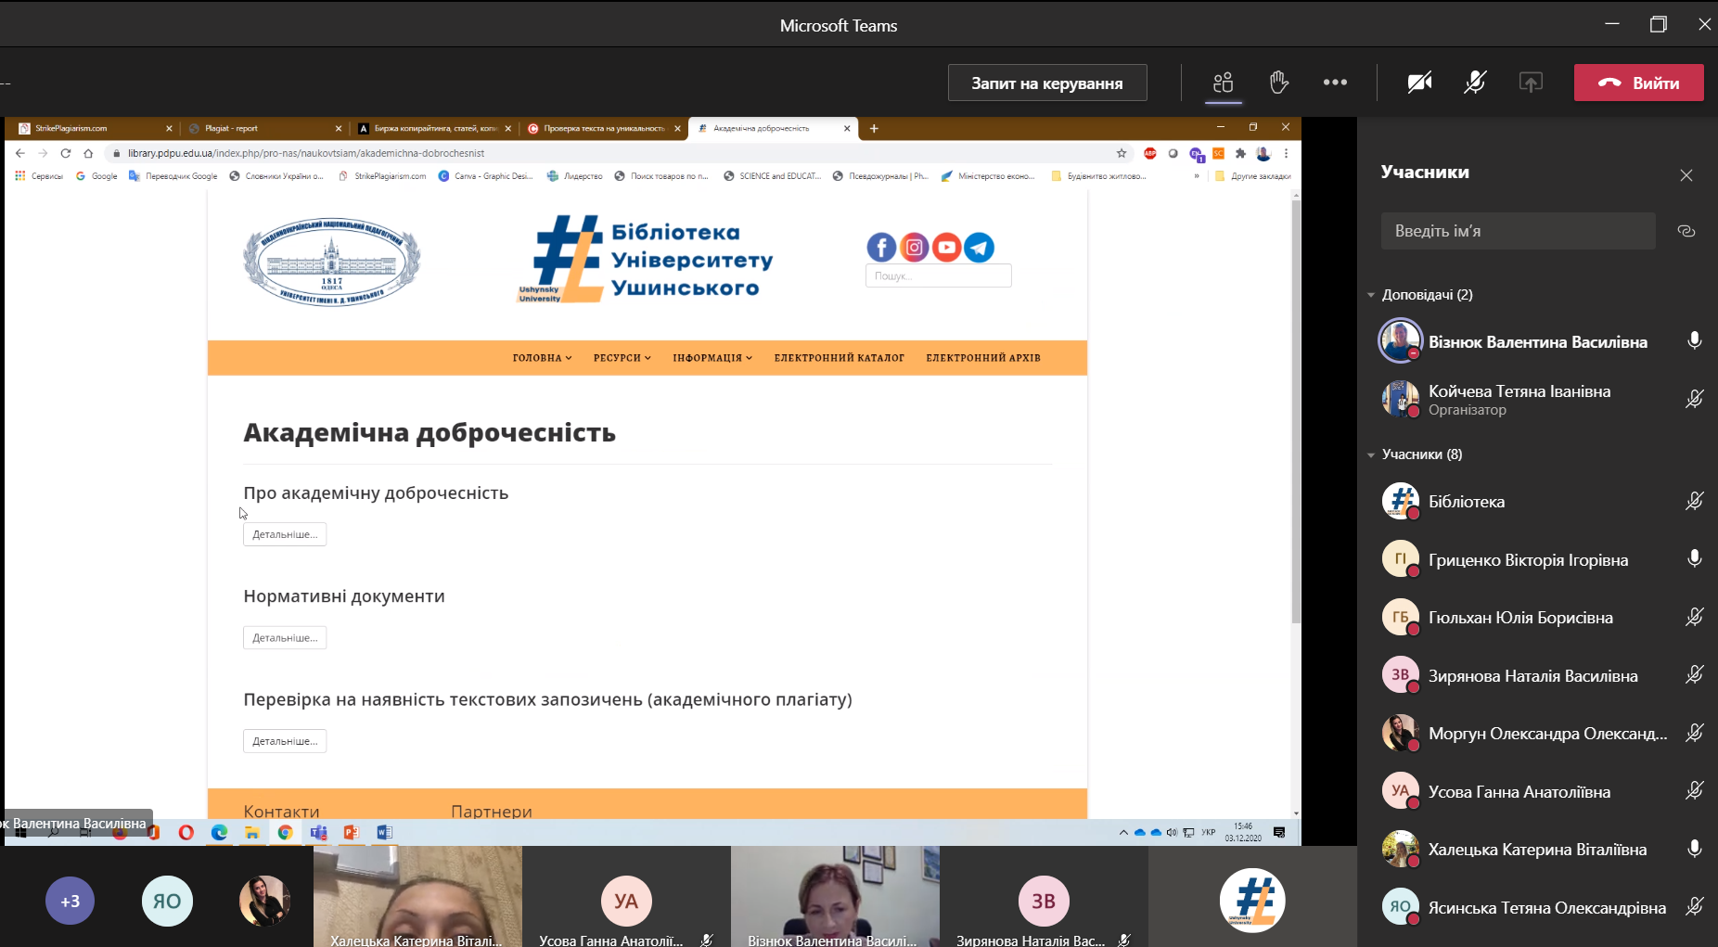Image resolution: width=1718 pixels, height=947 pixels.
Task: Open the ЕЛЕКТРОННИЙ АРХІВ menu item
Action: (x=983, y=358)
